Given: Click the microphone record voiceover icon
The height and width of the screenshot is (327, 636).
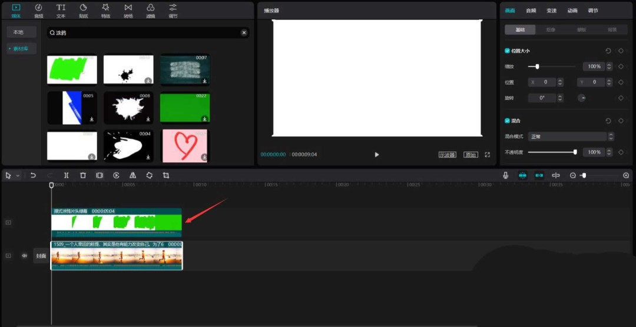Looking at the screenshot, I should click(x=505, y=175).
